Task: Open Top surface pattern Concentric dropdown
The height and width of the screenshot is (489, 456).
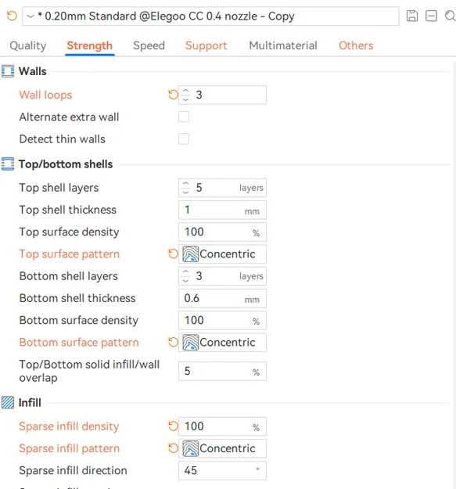Action: (x=222, y=253)
